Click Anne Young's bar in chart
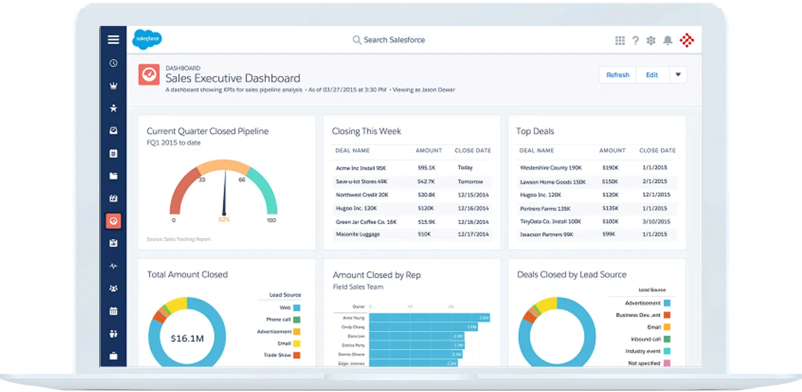Viewport: 802px width, 392px height. click(429, 318)
